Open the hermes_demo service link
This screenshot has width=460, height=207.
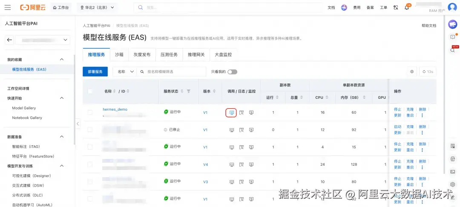tap(115, 109)
